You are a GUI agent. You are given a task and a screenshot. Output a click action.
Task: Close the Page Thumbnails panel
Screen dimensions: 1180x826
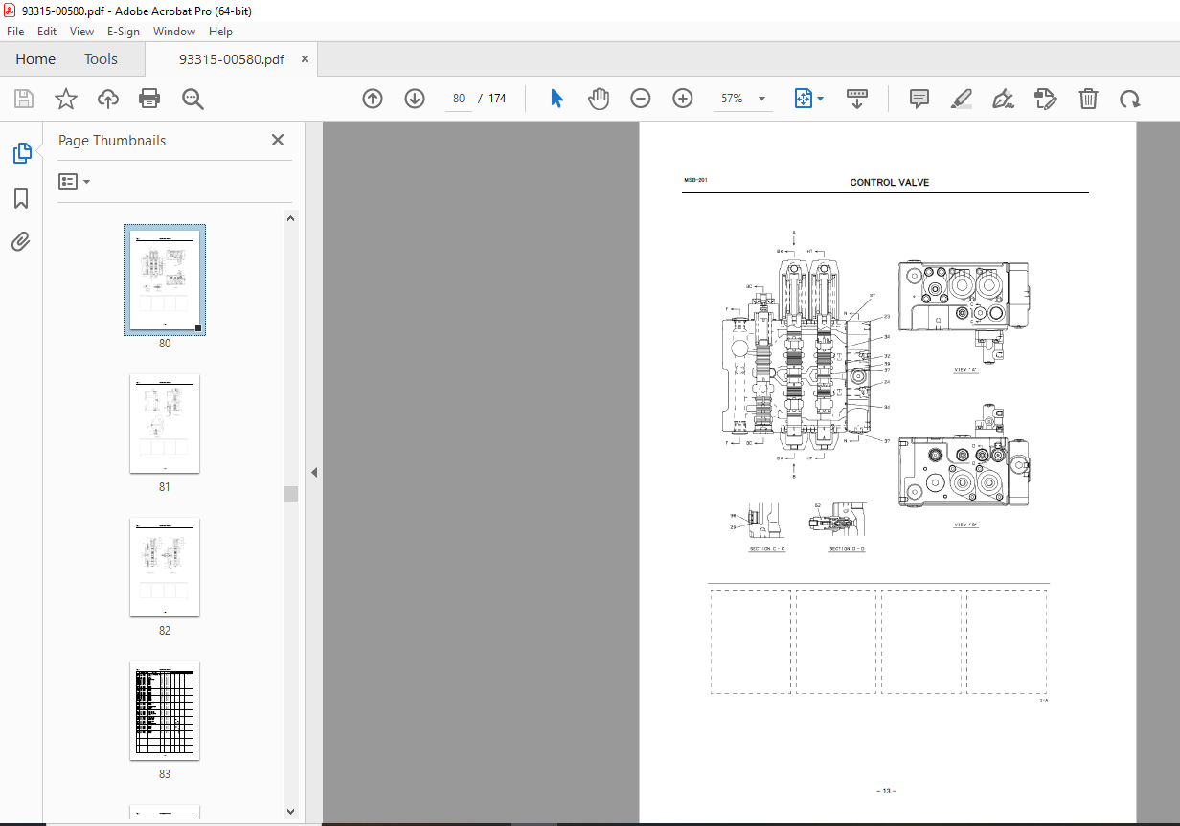(x=278, y=140)
